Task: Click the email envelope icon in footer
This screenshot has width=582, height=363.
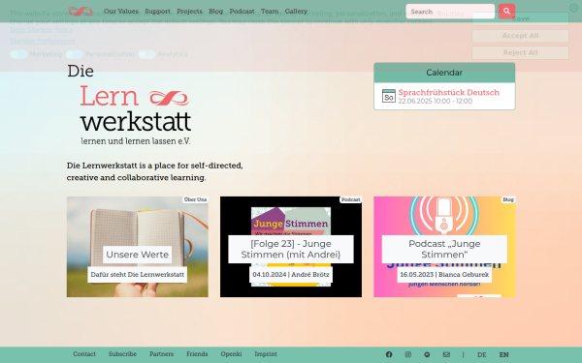Action: 446,354
